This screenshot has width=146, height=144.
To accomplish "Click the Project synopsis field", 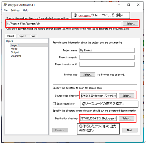I will pos(107,57).
